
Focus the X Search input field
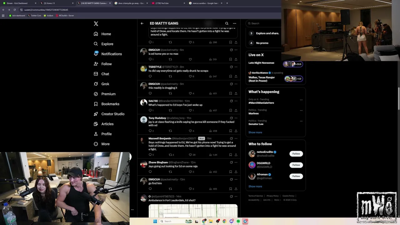(264, 23)
